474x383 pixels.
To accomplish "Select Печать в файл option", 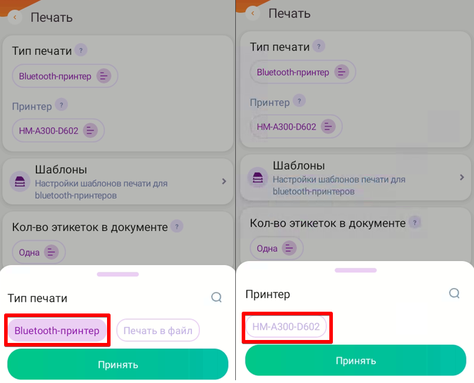I will pyautogui.click(x=158, y=331).
